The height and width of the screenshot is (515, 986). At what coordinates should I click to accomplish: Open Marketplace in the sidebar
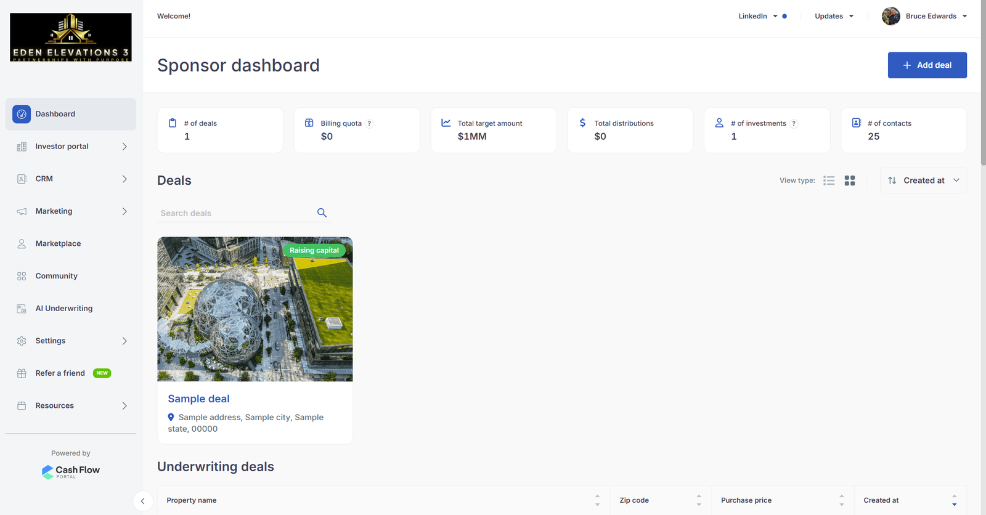tap(71, 244)
